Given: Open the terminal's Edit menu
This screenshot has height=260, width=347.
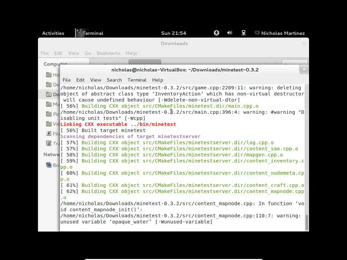Looking at the screenshot, I should pyautogui.click(x=80, y=80).
